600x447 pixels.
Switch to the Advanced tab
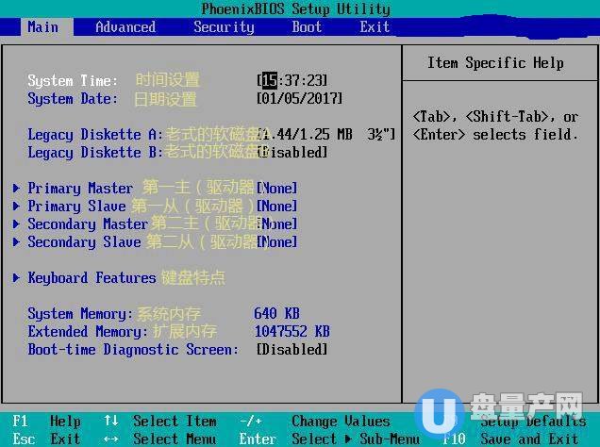pos(125,26)
